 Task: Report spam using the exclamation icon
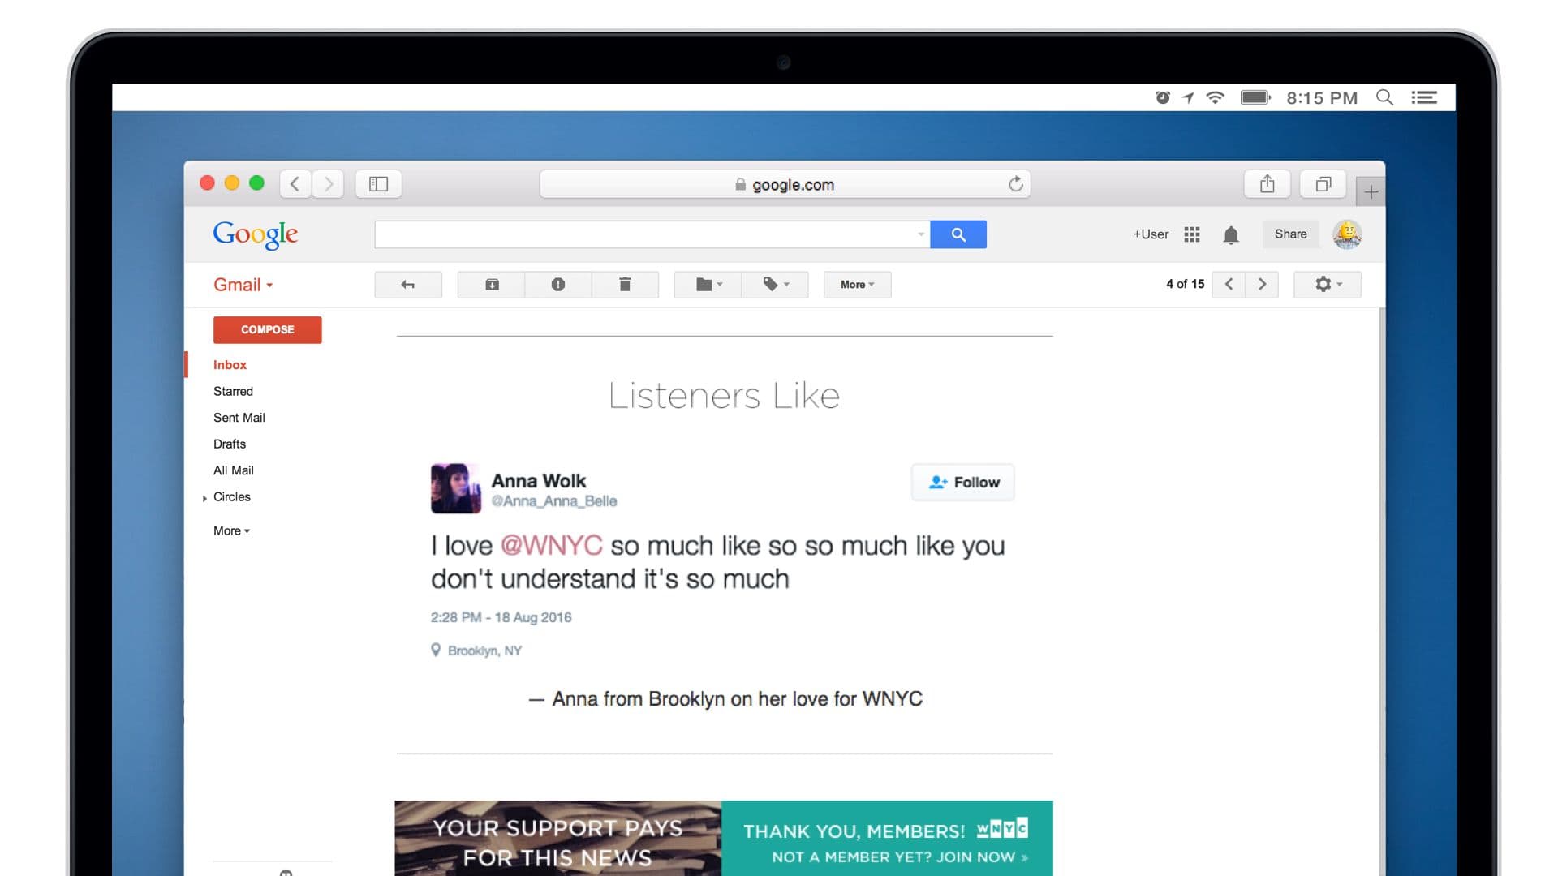pyautogui.click(x=558, y=285)
